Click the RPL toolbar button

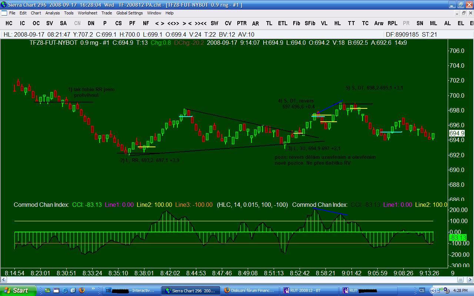coord(393,23)
